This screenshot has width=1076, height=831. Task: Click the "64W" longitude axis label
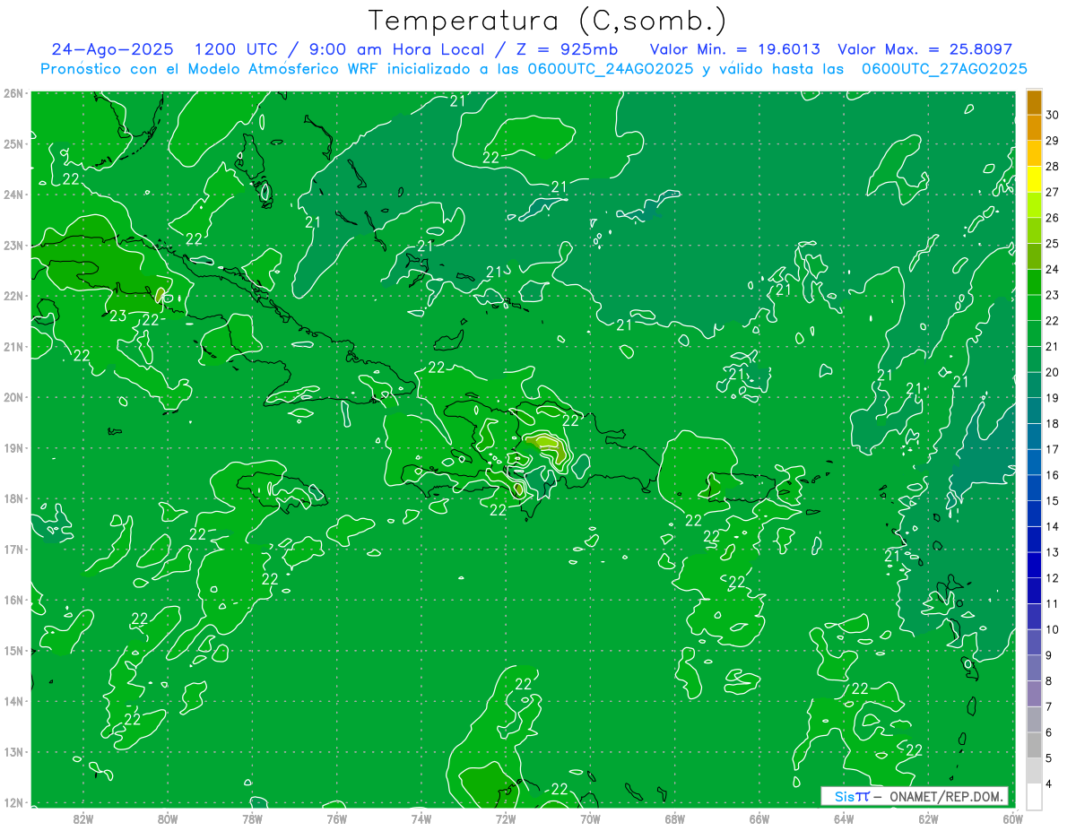point(844,819)
